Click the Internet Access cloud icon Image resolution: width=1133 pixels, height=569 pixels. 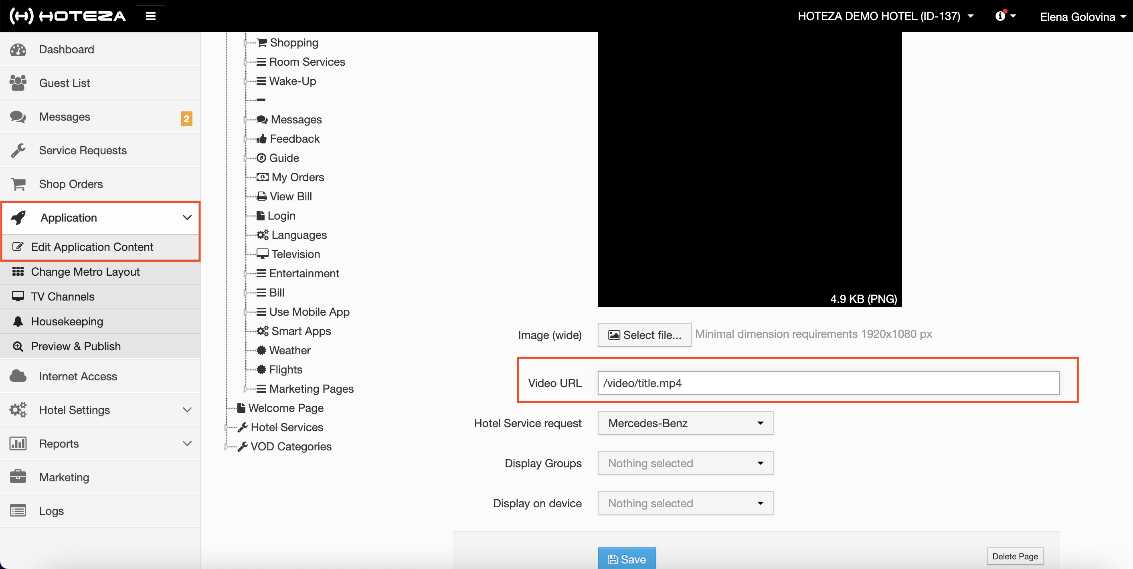(18, 376)
